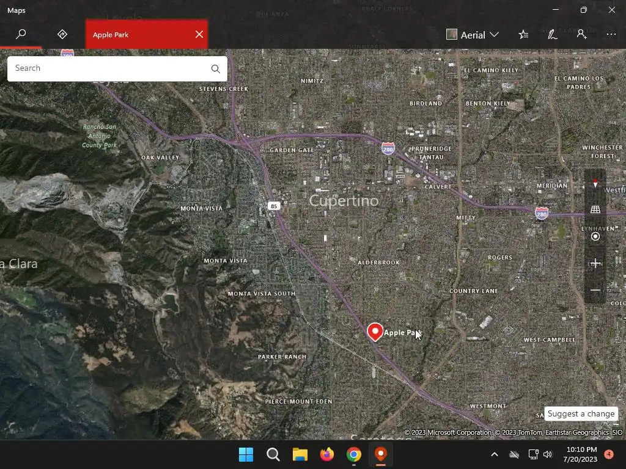Click the Highway 85 shield marker
Screen dimensions: 626x469
pyautogui.click(x=274, y=206)
